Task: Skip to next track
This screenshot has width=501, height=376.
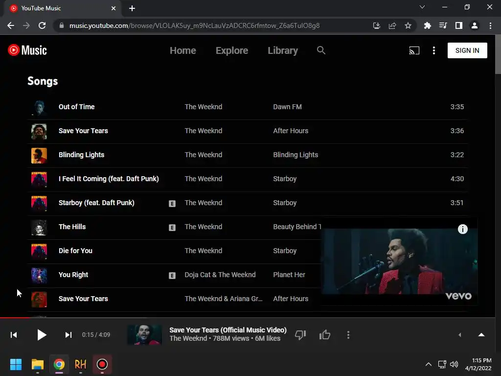Action: (68, 335)
